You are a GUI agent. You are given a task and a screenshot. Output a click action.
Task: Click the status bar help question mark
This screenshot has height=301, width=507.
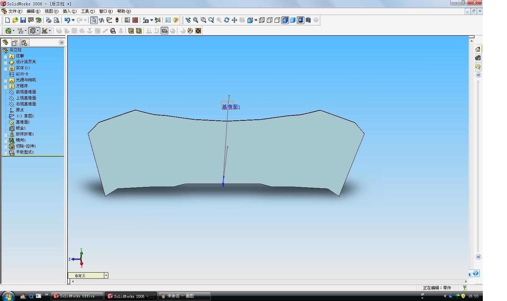coord(464,288)
